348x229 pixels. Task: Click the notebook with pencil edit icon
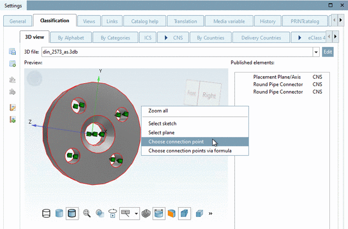click(13, 107)
